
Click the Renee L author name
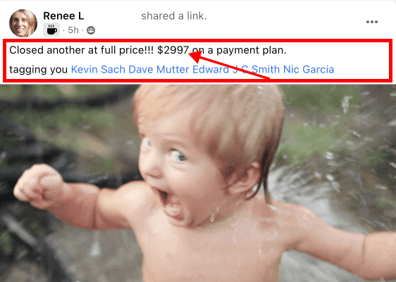pyautogui.click(x=63, y=16)
